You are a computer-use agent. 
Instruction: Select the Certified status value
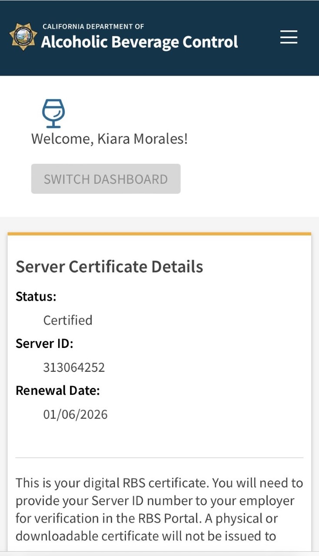click(68, 320)
